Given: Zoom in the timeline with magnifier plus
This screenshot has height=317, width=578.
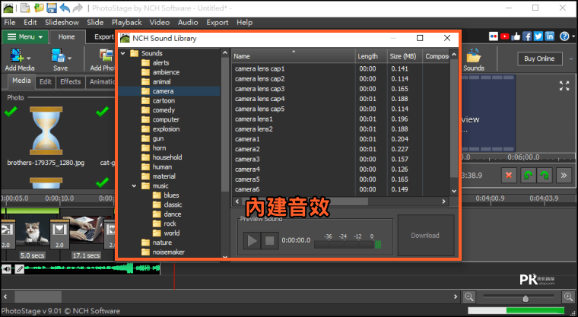Looking at the screenshot, I should point(568,296).
